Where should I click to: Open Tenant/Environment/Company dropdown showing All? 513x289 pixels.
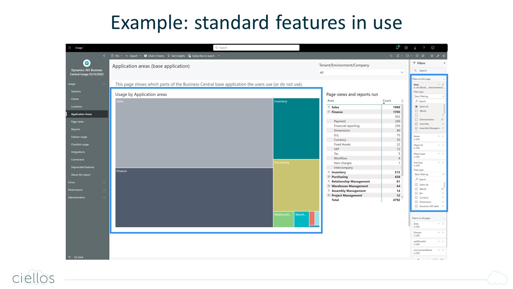[x=362, y=73]
